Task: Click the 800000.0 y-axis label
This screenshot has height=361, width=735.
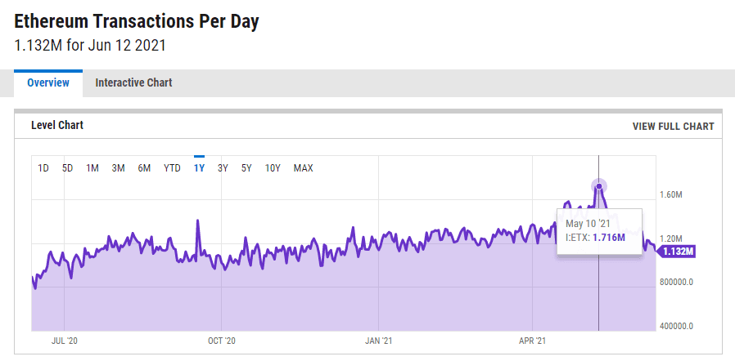Action: 677,283
